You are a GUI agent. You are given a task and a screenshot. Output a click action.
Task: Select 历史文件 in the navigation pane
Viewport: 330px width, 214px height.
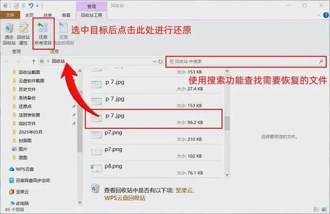pos(27,89)
